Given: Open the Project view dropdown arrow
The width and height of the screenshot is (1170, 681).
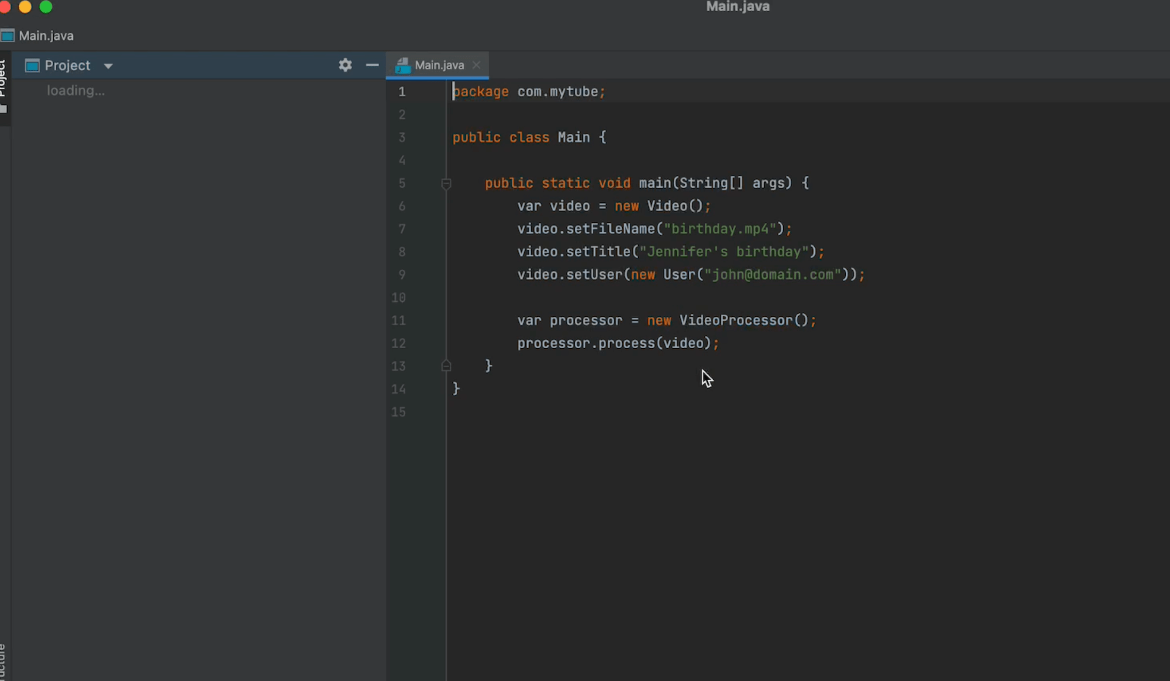Looking at the screenshot, I should tap(108, 66).
